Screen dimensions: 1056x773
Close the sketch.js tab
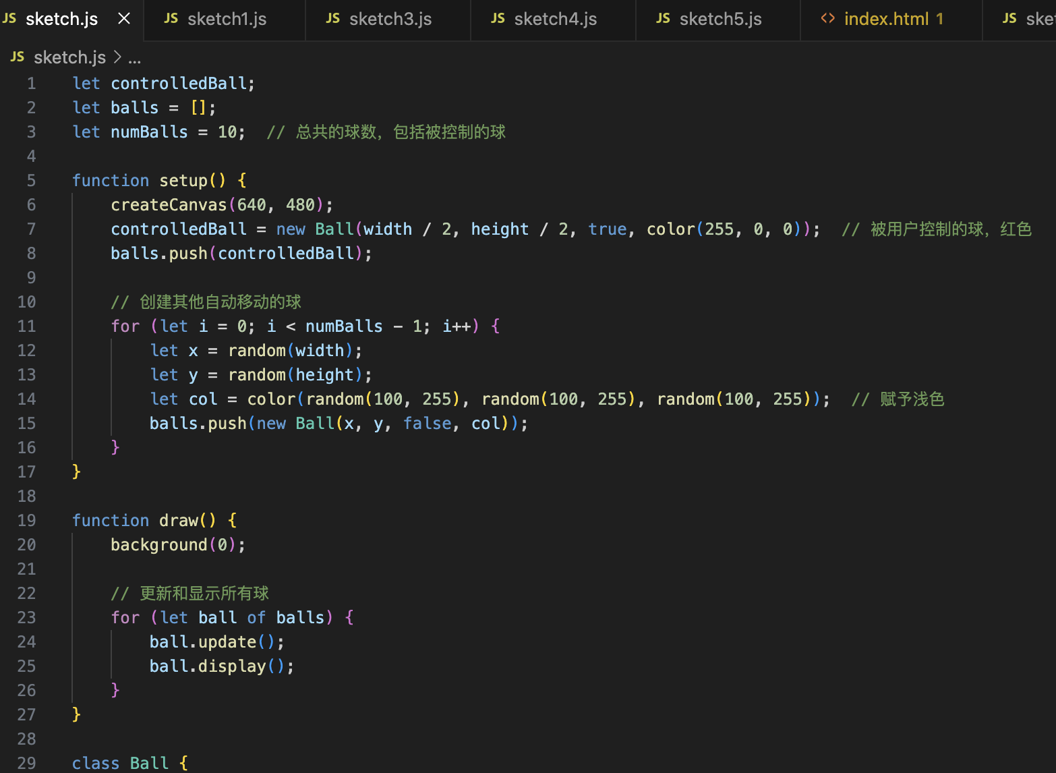[x=123, y=18]
